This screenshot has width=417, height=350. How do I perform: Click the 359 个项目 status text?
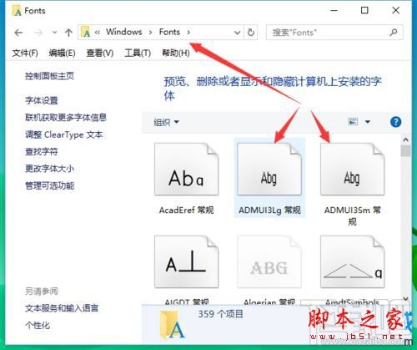pos(221,314)
